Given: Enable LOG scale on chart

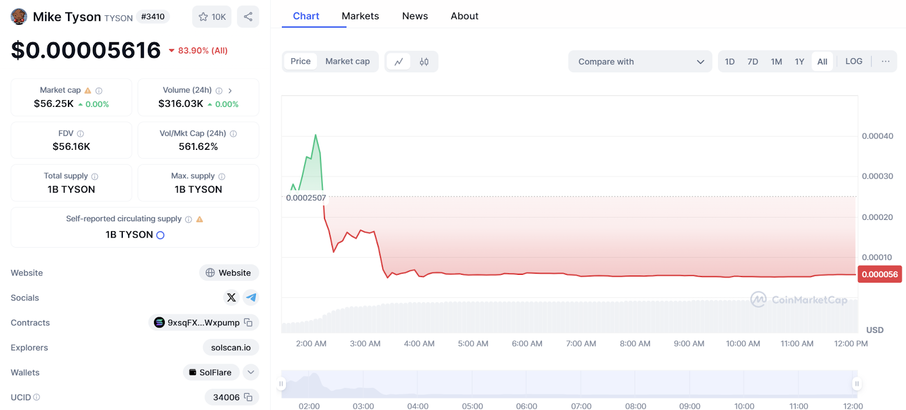Looking at the screenshot, I should click(x=854, y=61).
